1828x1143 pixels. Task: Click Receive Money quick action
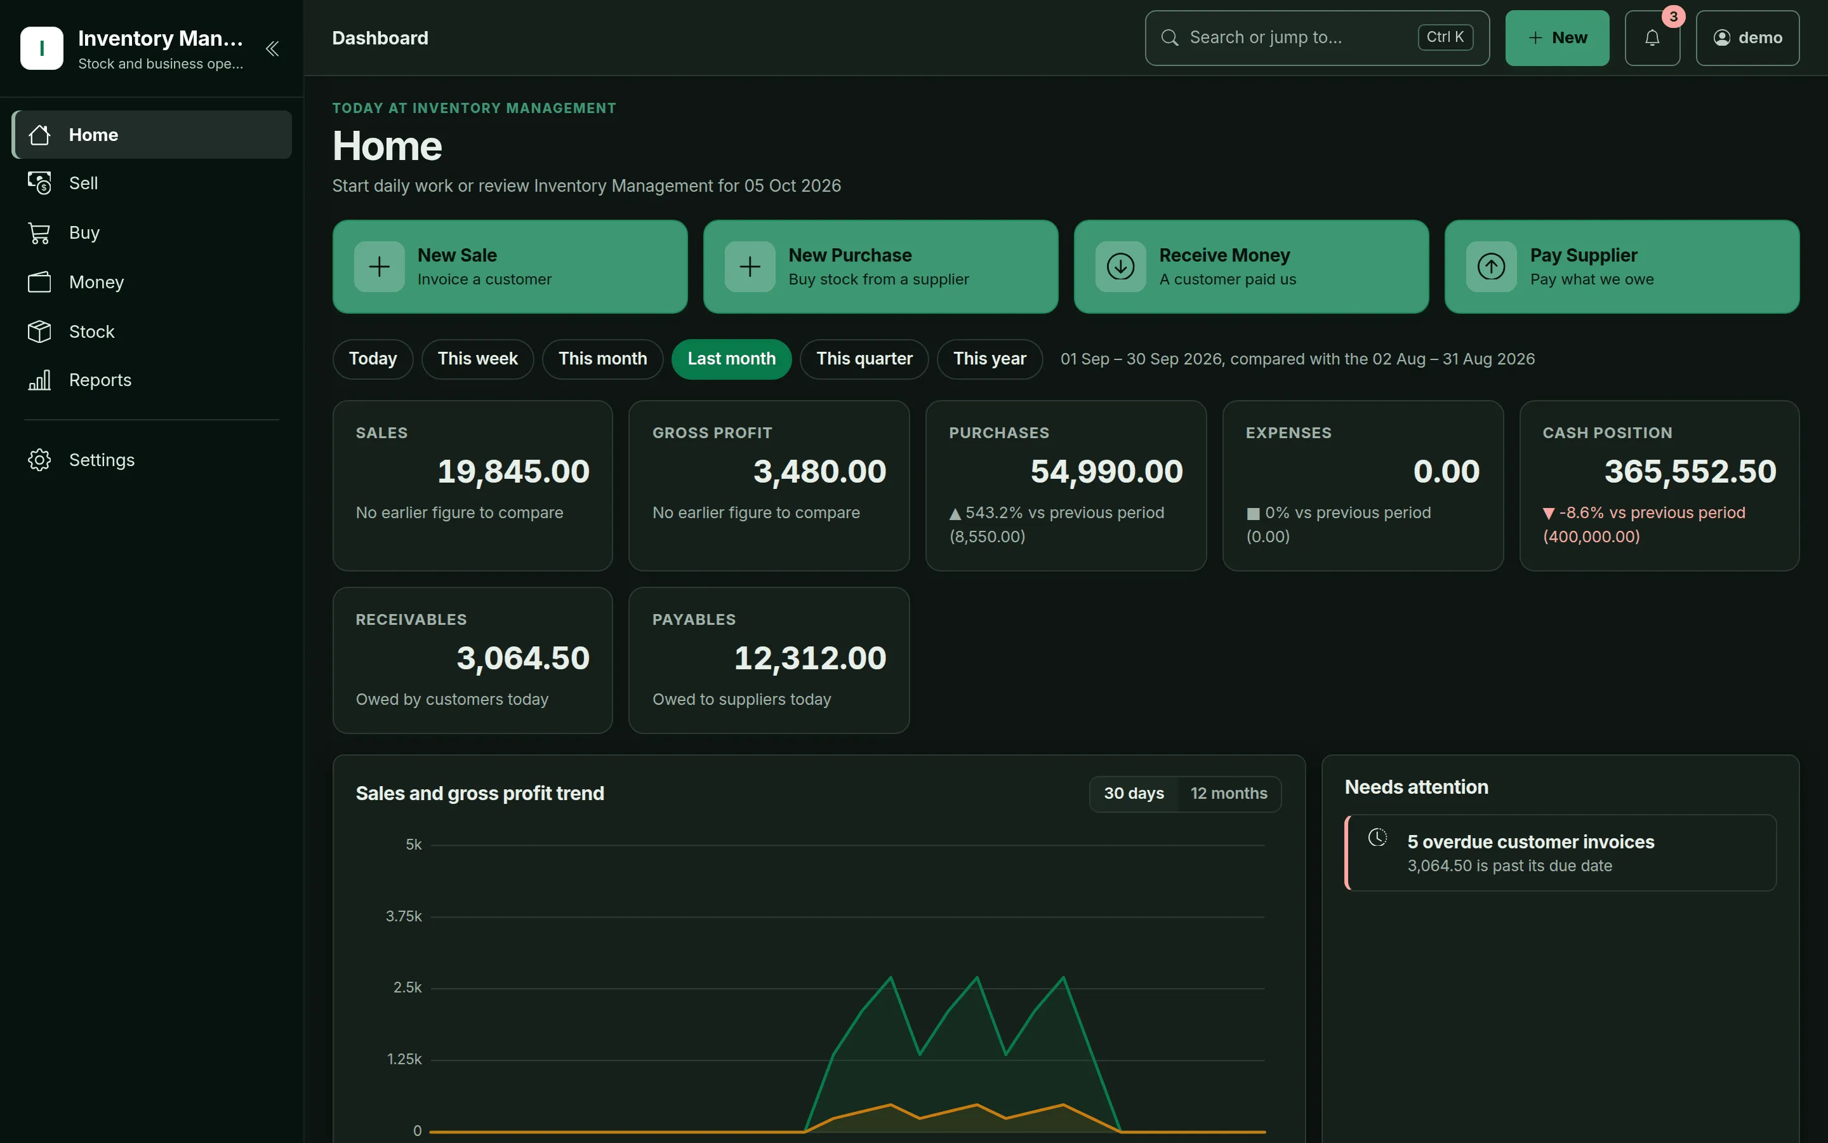click(x=1251, y=267)
